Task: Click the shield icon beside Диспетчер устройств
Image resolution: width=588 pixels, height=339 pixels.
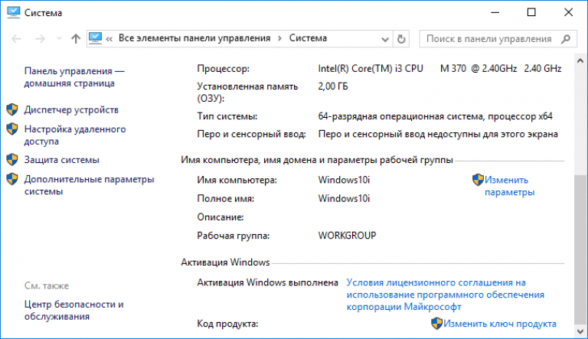Action: tap(12, 109)
